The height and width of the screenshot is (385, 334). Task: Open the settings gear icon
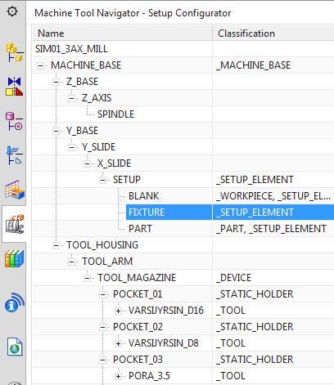click(12, 11)
